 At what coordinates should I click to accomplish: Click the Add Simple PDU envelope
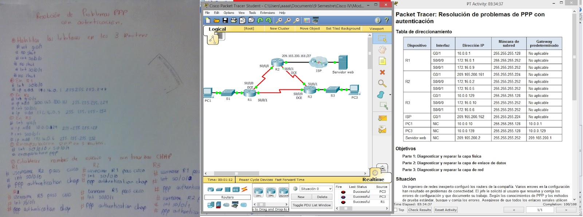[x=382, y=118]
